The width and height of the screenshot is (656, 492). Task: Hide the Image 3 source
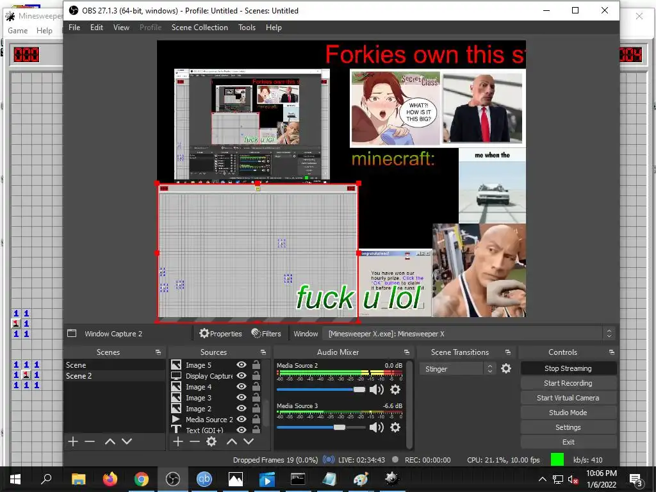(x=242, y=397)
